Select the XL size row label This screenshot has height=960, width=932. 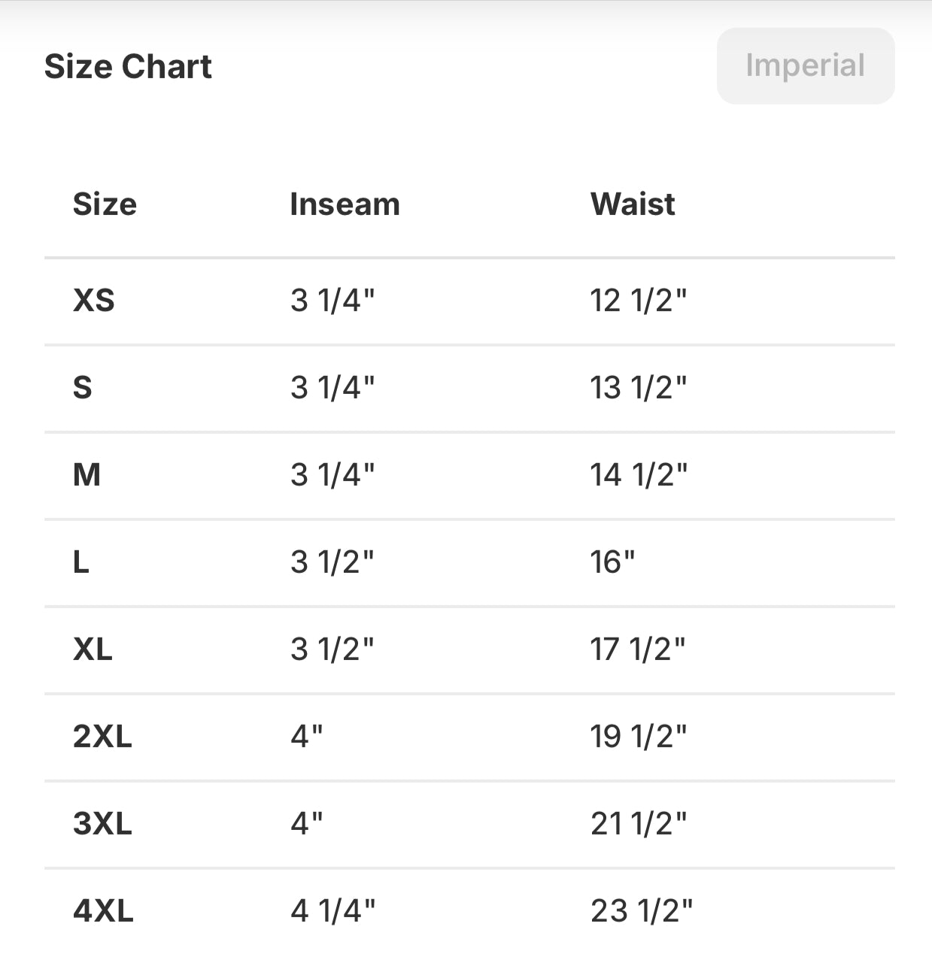(93, 650)
